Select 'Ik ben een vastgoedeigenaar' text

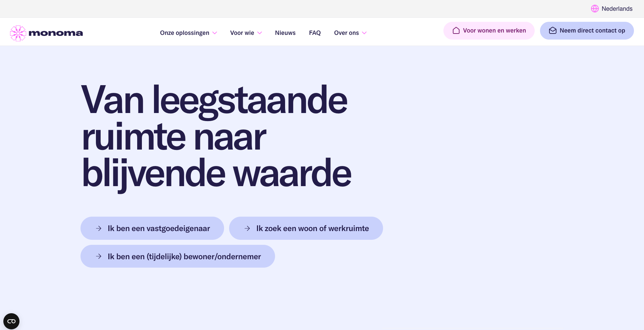click(x=159, y=228)
